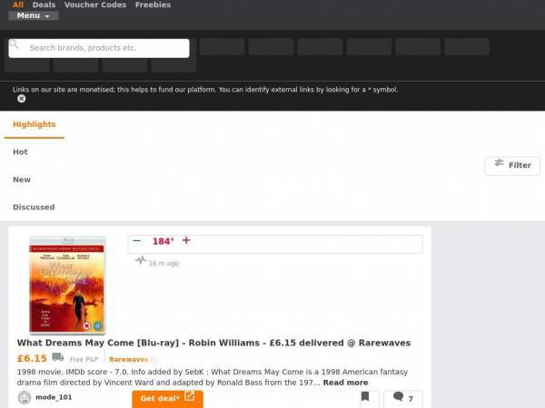
Task: Focus the search brands, products field
Action: pos(99,48)
